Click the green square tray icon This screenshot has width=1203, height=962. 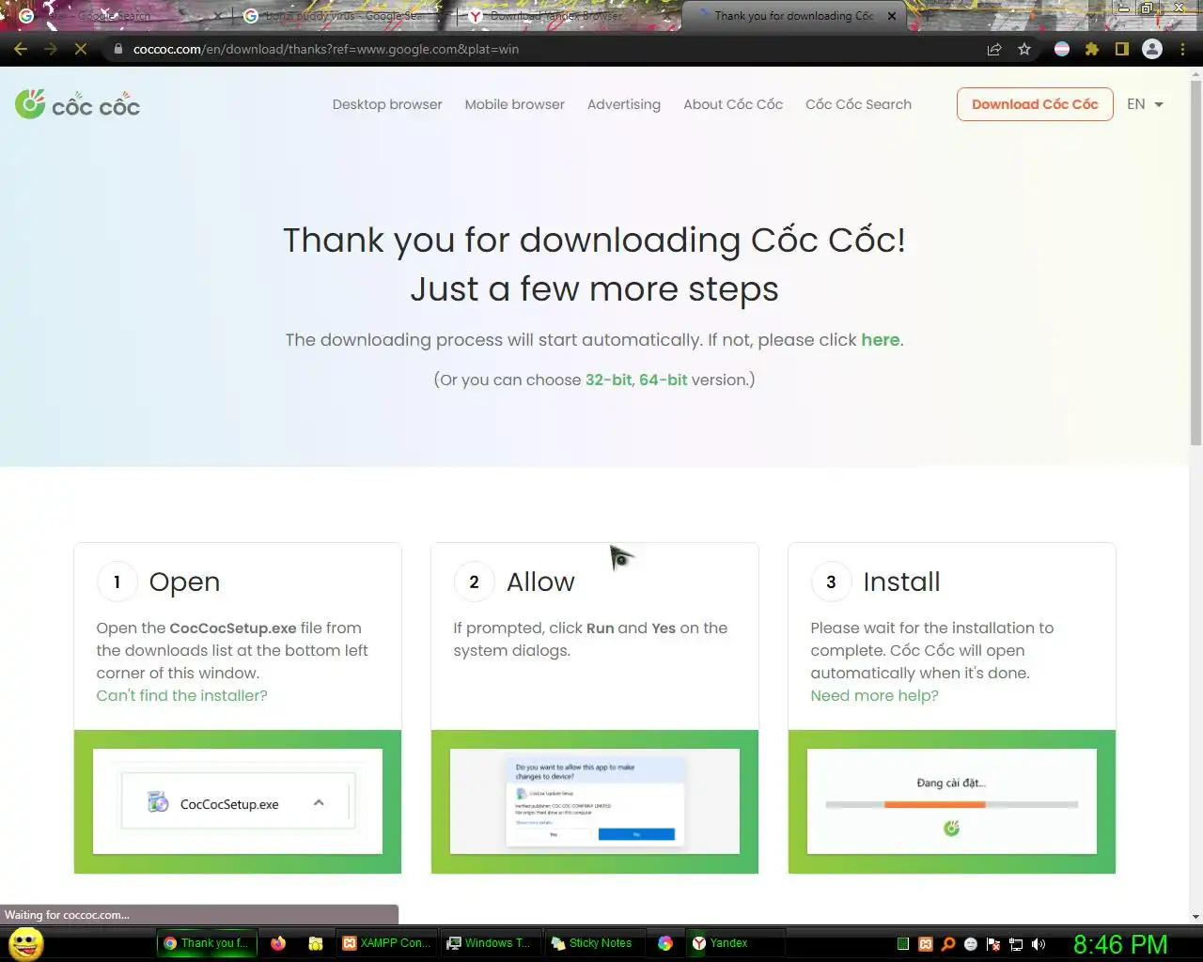[x=903, y=944]
